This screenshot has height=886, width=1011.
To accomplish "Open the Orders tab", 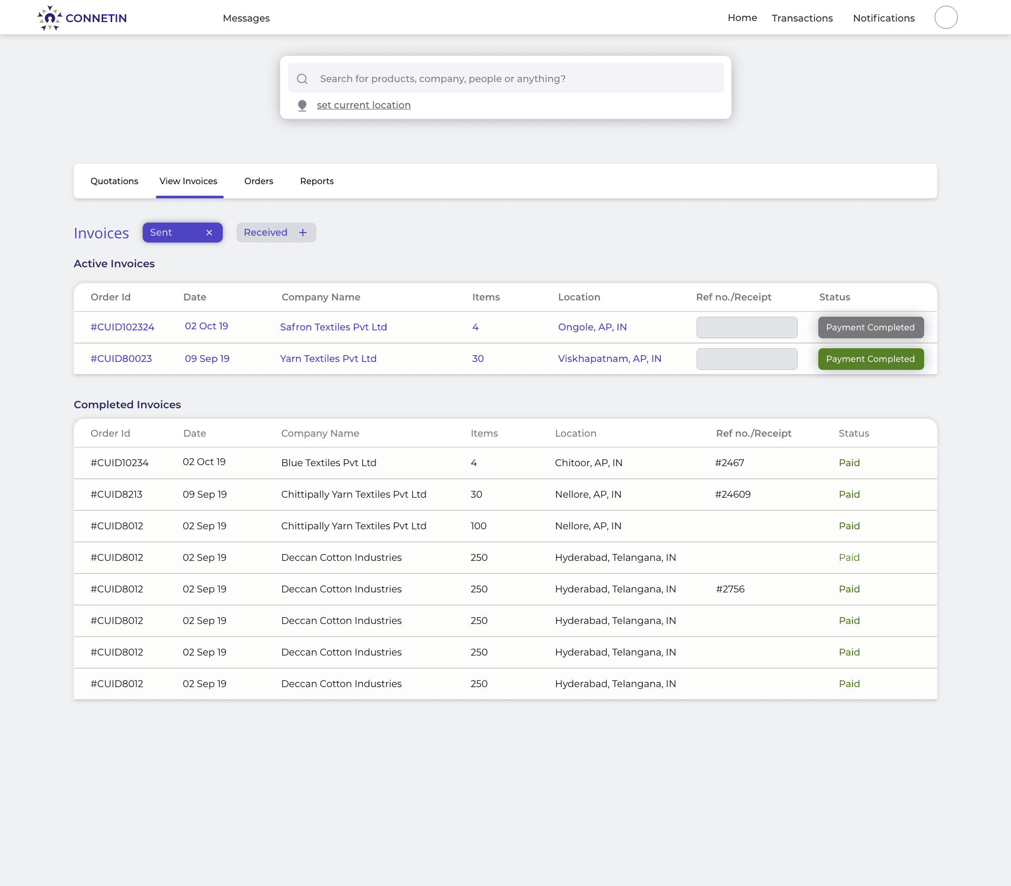I will pyautogui.click(x=259, y=181).
